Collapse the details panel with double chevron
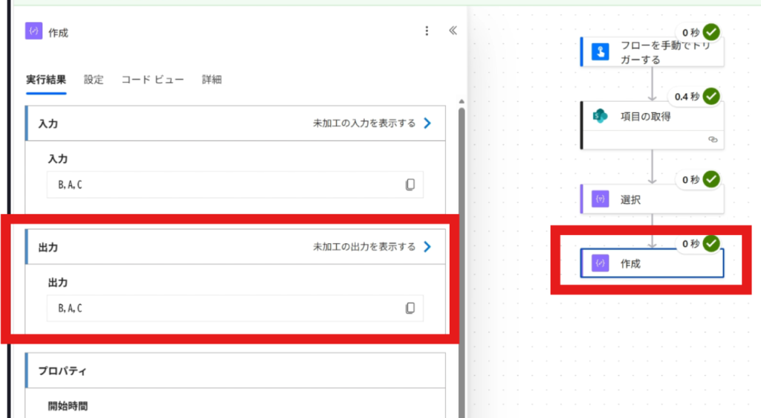The height and width of the screenshot is (418, 761). click(x=453, y=31)
